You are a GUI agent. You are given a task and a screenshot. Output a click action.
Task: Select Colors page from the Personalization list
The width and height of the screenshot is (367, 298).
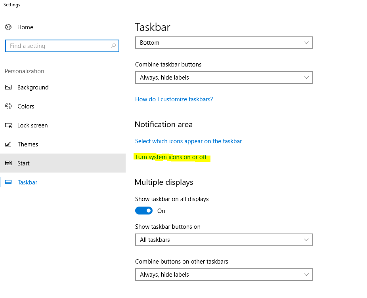pyautogui.click(x=26, y=106)
